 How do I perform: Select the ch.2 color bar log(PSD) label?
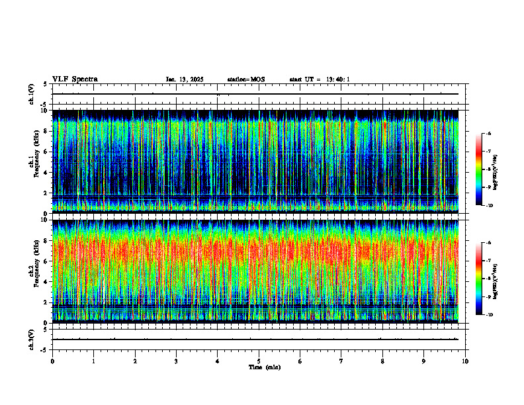pos(496,282)
